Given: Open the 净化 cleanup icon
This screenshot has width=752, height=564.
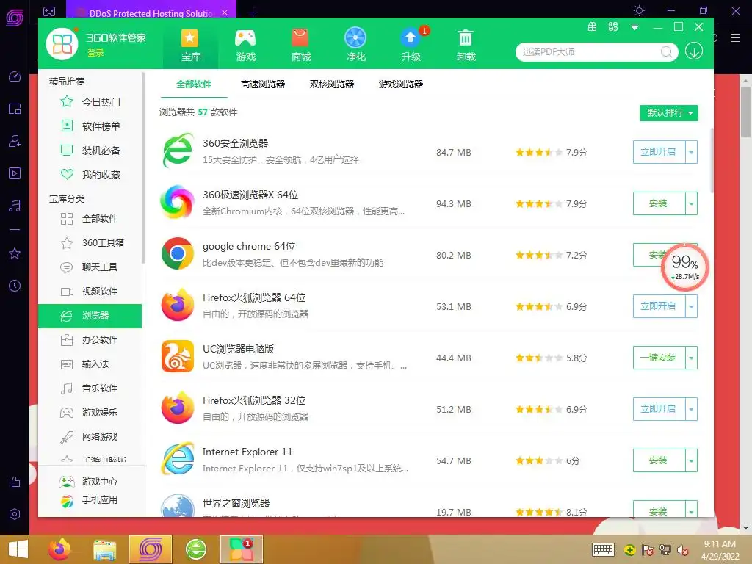Looking at the screenshot, I should (x=355, y=38).
